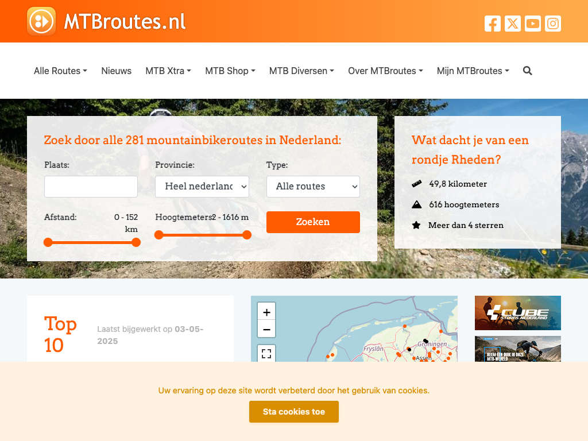Open the Provincie dropdown Heel nederland
588x441 pixels.
coord(202,187)
